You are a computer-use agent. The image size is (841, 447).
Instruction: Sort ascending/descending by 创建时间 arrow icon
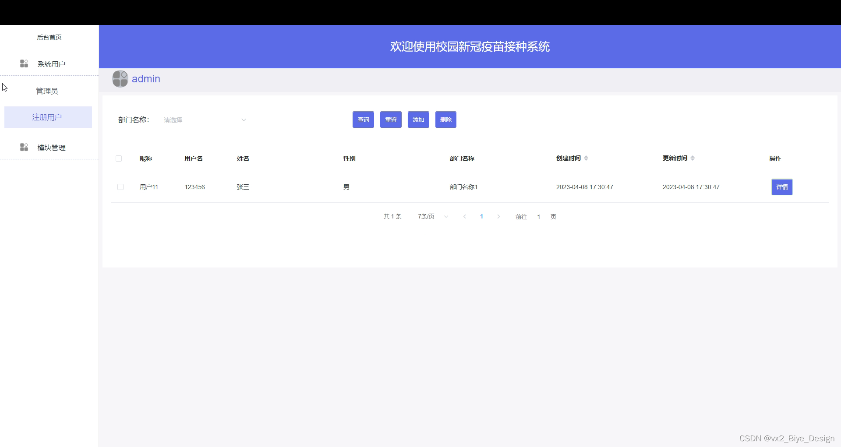pyautogui.click(x=586, y=158)
